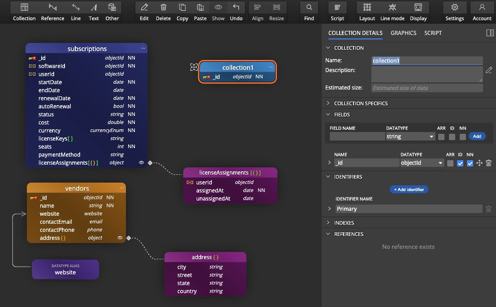Uncheck the NN checkbox for _id field
This screenshot has width=496, height=307.
tap(470, 163)
